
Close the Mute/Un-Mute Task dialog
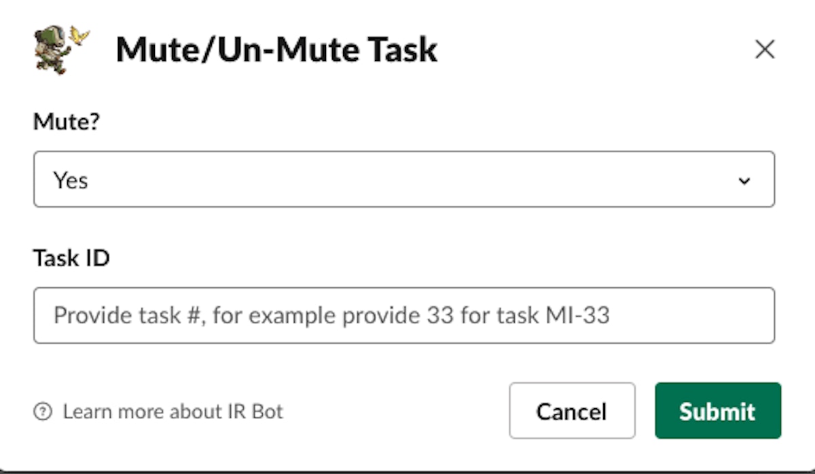click(x=765, y=49)
